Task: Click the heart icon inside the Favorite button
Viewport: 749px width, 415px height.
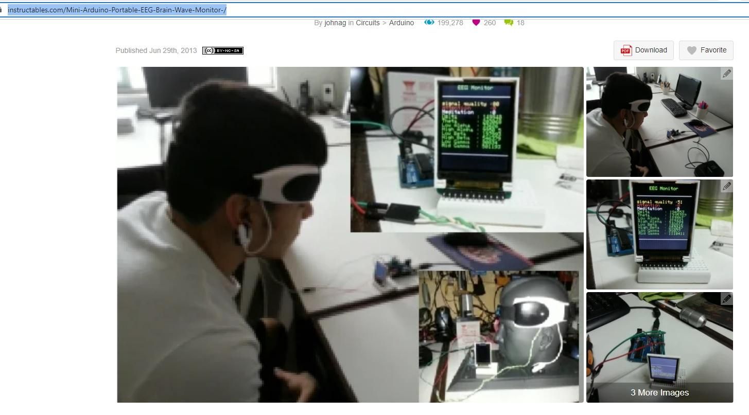Action: (692, 50)
